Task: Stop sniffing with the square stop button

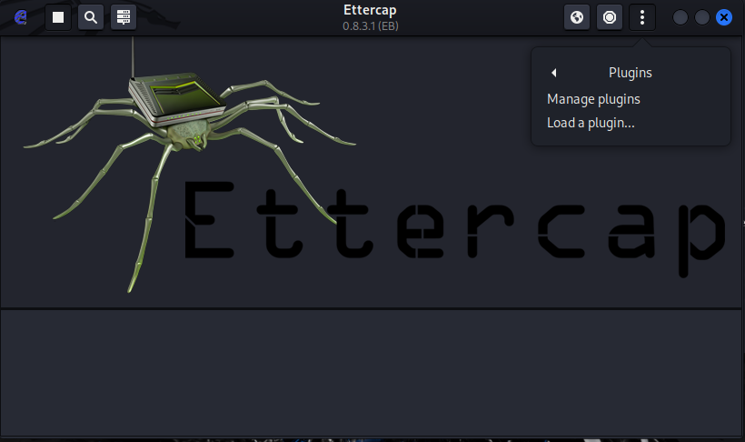Action: [58, 17]
